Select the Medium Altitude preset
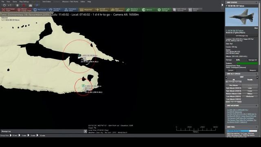Screen dimensions: 261x147 point(234,94)
